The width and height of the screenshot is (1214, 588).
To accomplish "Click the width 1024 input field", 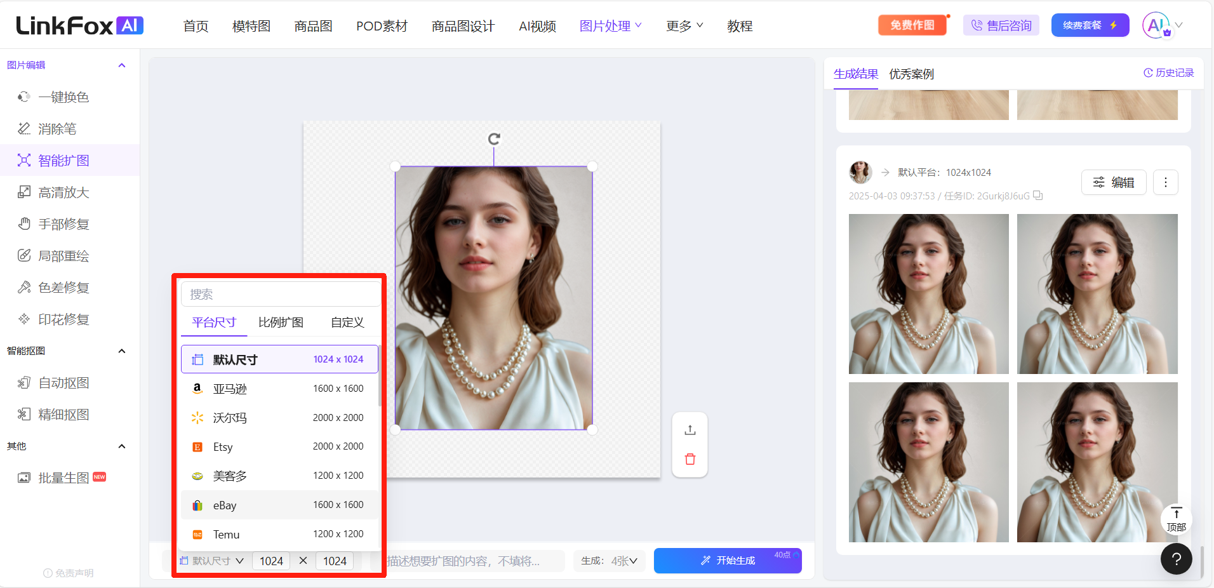I will pos(271,561).
